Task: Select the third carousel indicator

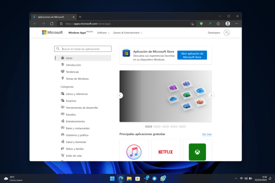Action: [x=165, y=127]
